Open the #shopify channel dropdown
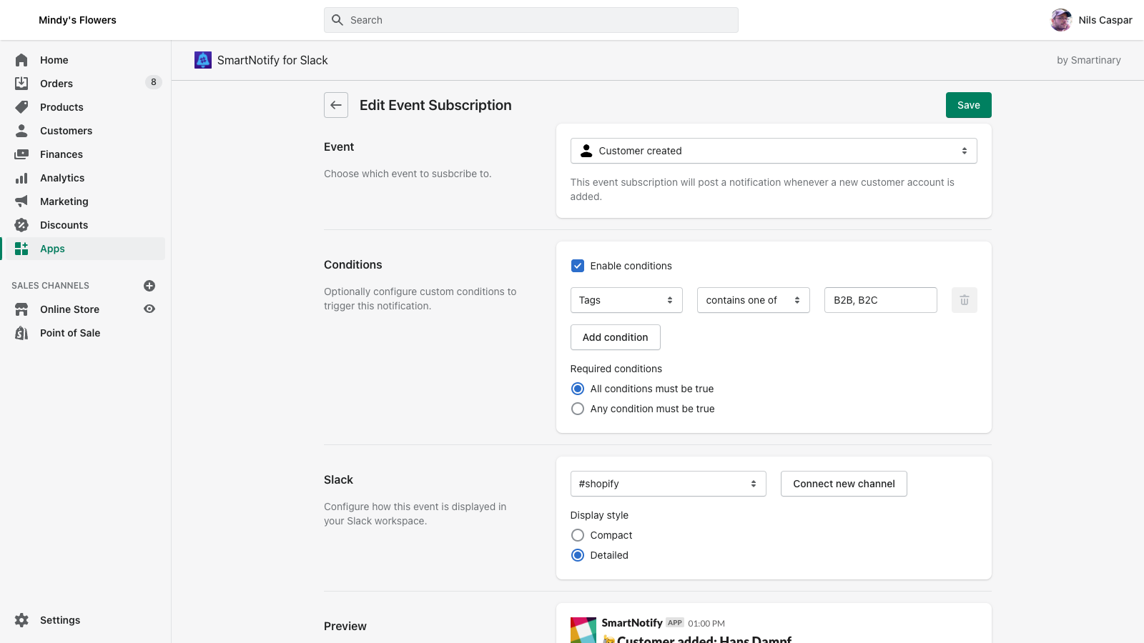Image resolution: width=1144 pixels, height=643 pixels. 668,484
